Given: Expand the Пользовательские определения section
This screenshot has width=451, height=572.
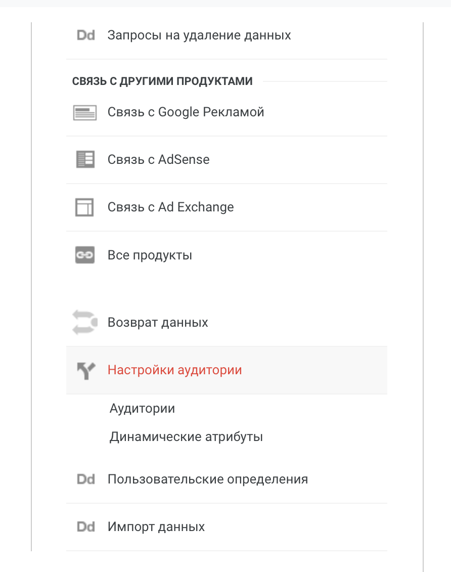Looking at the screenshot, I should click(207, 479).
